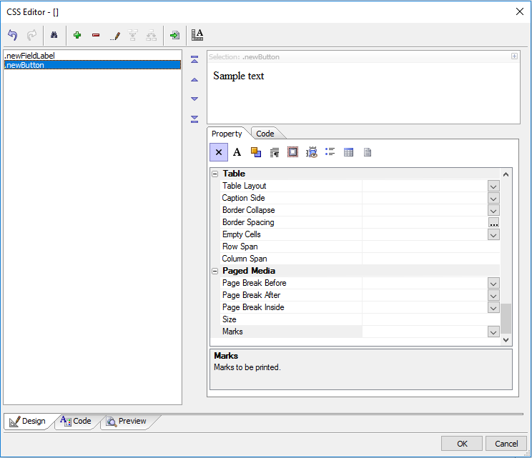Select the Design tab at bottom
Viewport: 532px width, 458px height.
point(28,421)
